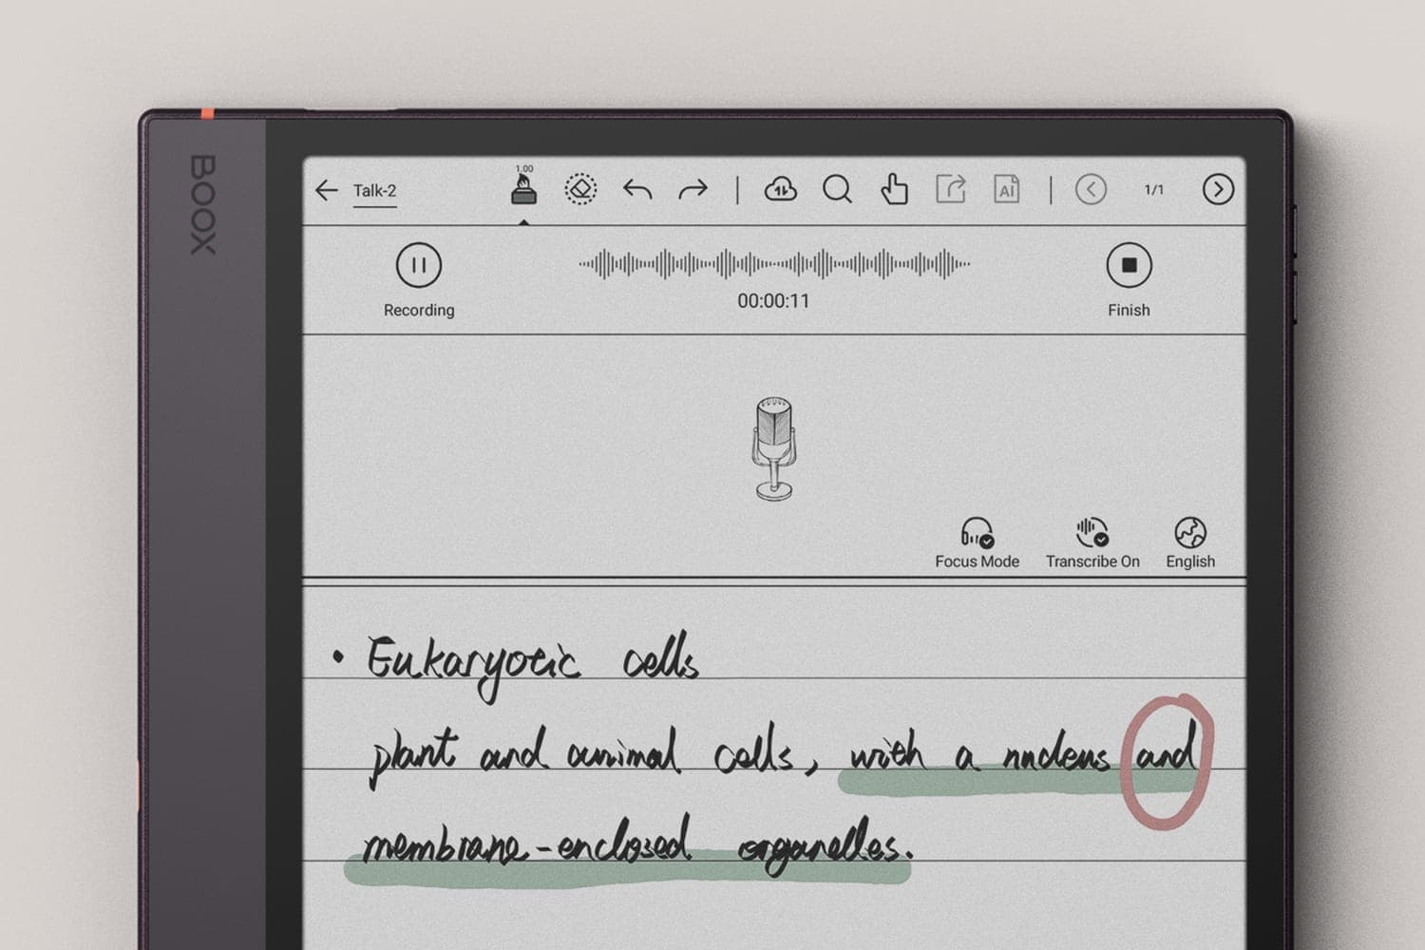
Task: Open the Talk-2 note title
Action: (x=374, y=191)
